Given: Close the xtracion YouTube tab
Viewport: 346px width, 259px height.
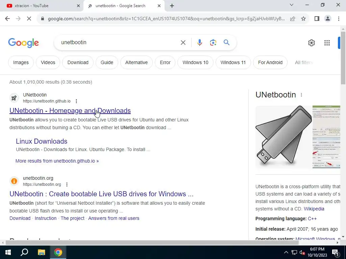Looking at the screenshot, I should (x=78, y=6).
